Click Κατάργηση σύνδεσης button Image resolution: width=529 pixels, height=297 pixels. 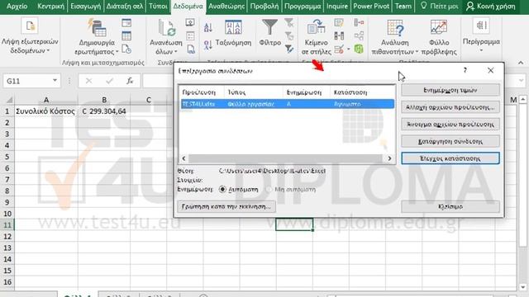pyautogui.click(x=450, y=141)
